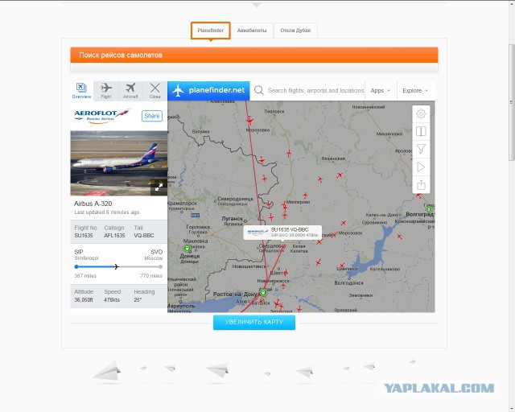This screenshot has width=515, height=412.
Task: Switch to the Aircraft details tab
Action: pos(130,91)
